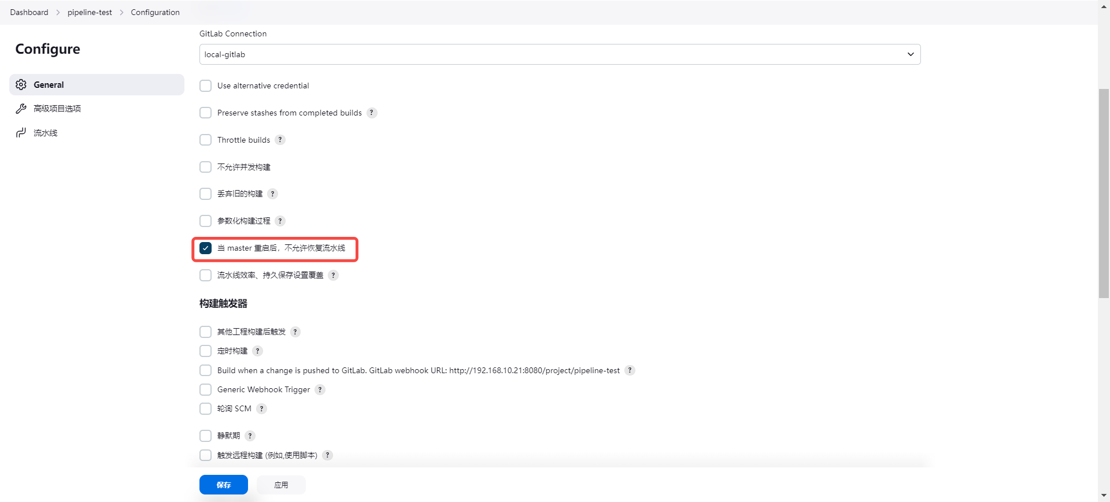Uncheck 当 master 重启后,不允许恢复流水线
This screenshot has width=1110, height=502.
[x=205, y=248]
